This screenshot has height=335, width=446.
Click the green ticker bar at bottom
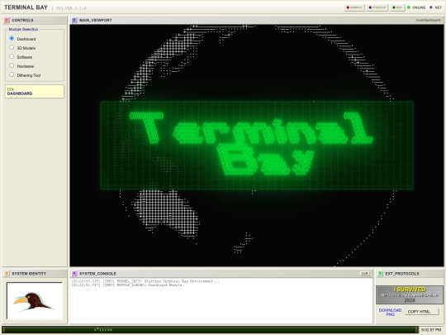pyautogui.click(x=211, y=330)
